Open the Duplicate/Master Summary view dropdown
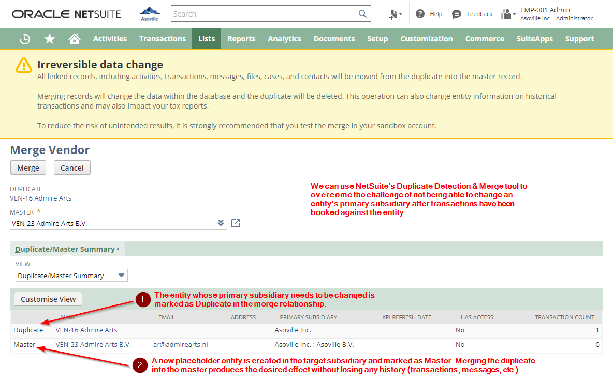The height and width of the screenshot is (382, 613). pos(71,276)
